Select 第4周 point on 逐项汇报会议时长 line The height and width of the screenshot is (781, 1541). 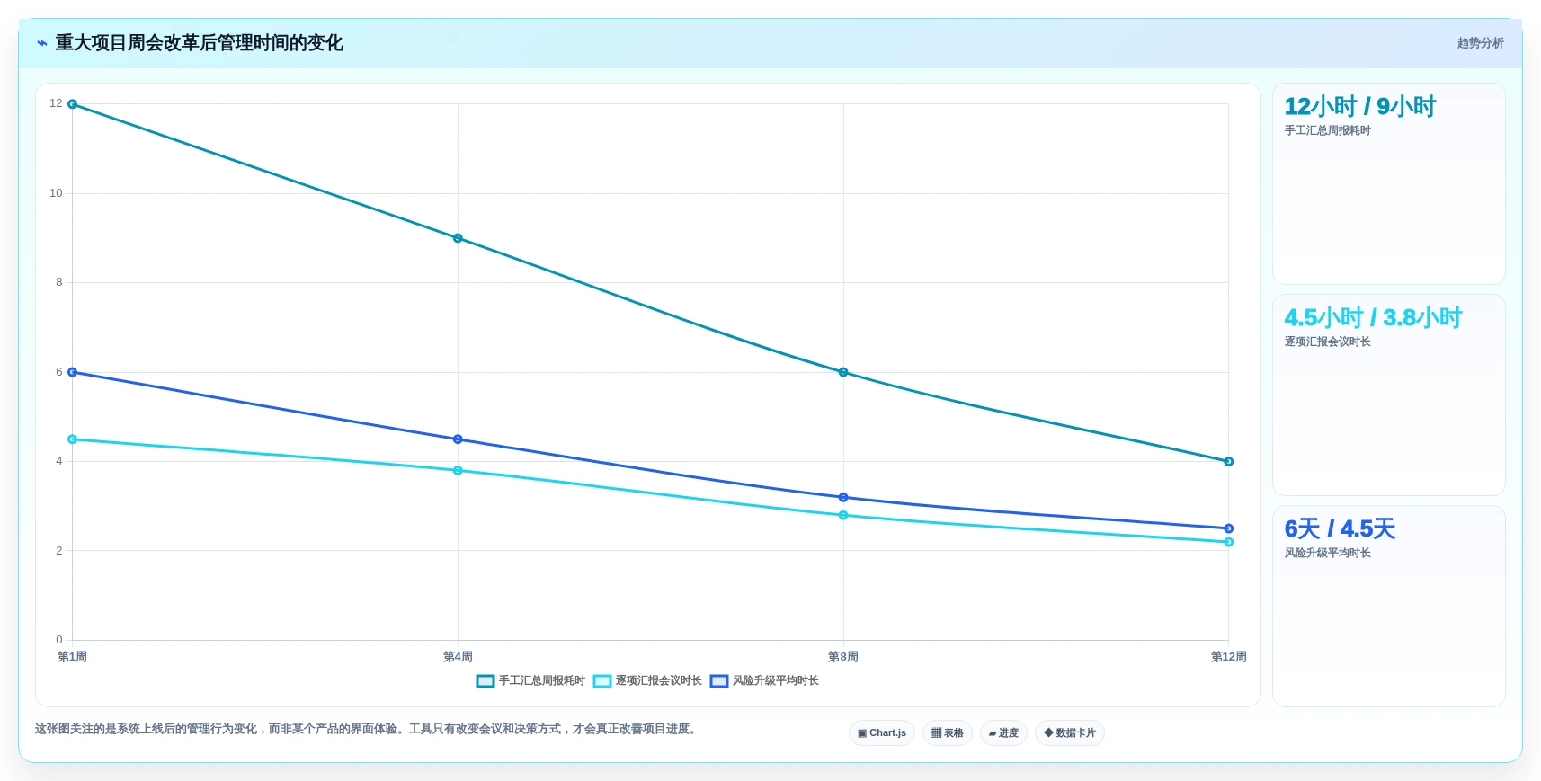(458, 471)
